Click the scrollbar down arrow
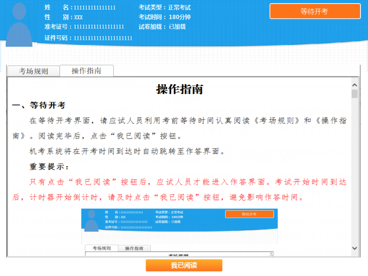The height and width of the screenshot is (276, 368). [354, 247]
